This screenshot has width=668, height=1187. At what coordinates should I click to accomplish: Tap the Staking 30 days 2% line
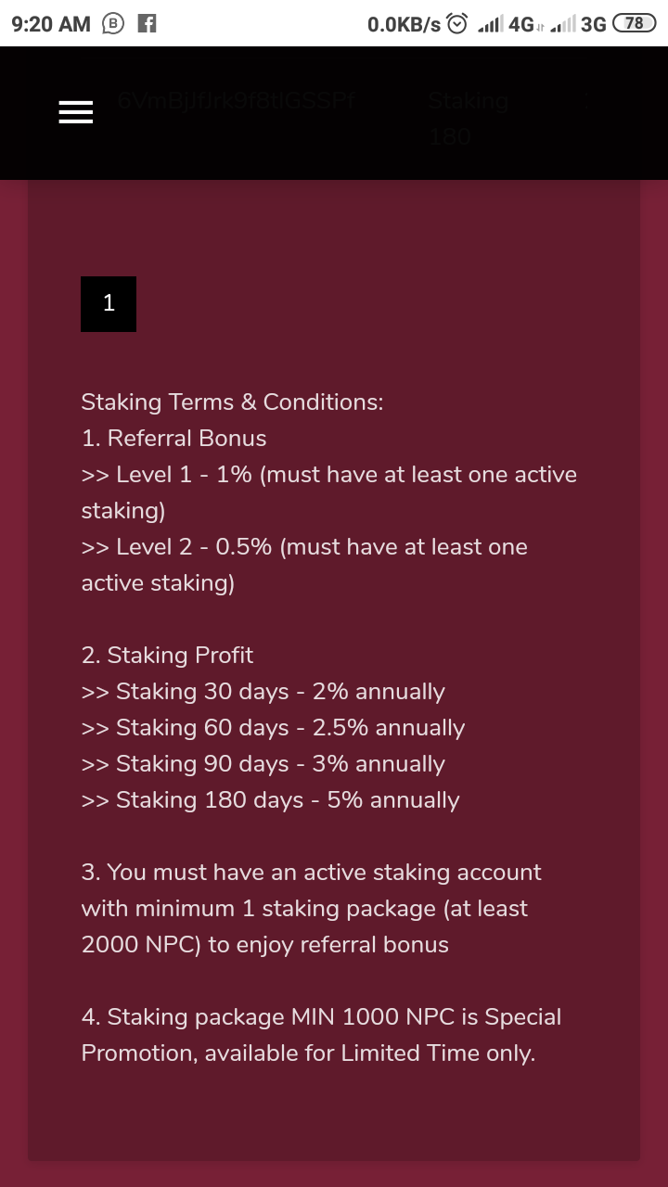pos(263,691)
